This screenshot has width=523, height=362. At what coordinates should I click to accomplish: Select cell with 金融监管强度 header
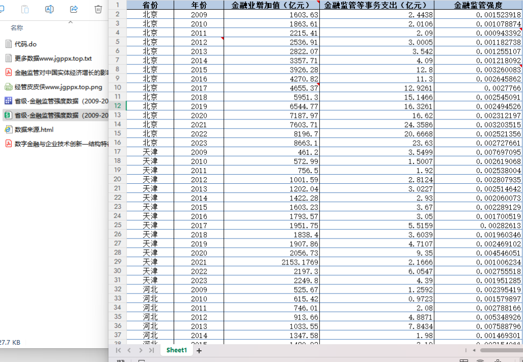[x=478, y=5]
